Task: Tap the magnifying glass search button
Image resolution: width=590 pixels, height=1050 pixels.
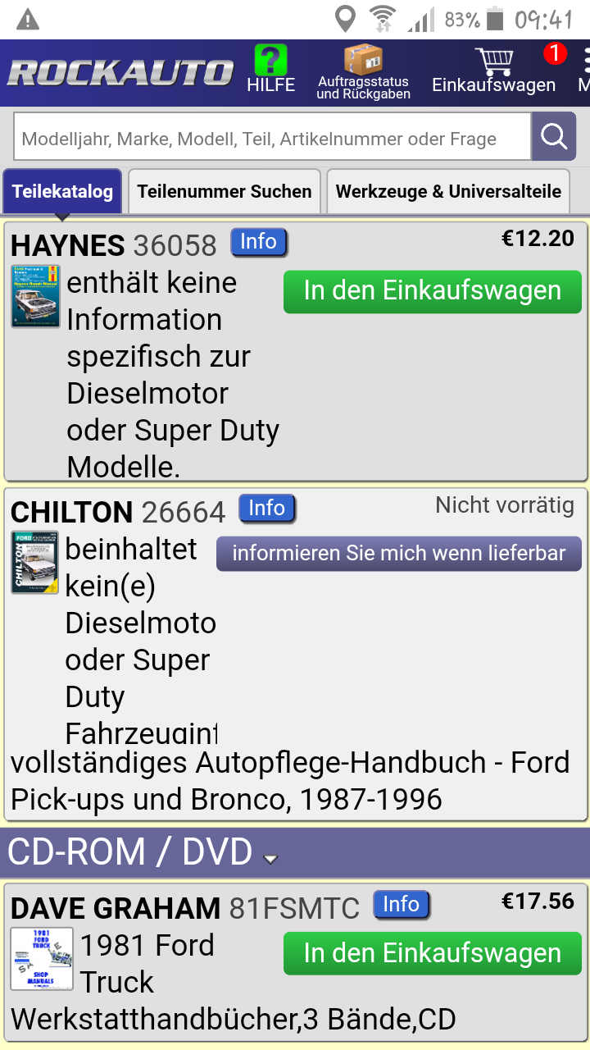Action: (x=554, y=136)
